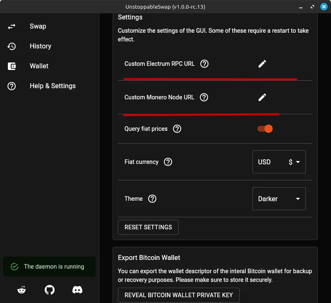
Task: Click the Help & Settings question icon
Action: pyautogui.click(x=12, y=86)
